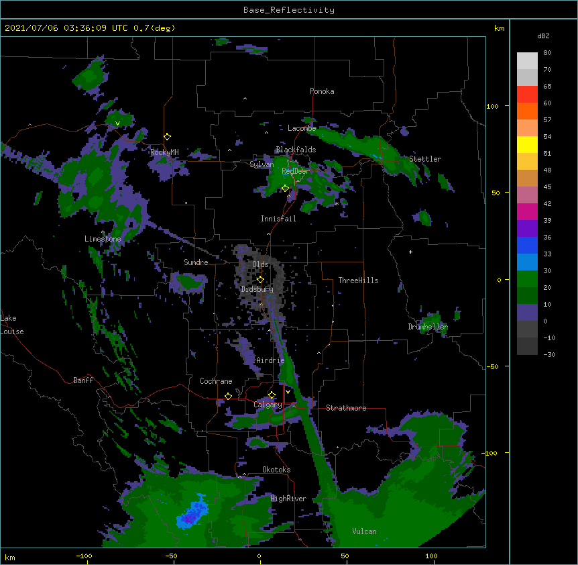Click the km unit label at top right
Screen dimensions: 578x565
click(x=499, y=28)
